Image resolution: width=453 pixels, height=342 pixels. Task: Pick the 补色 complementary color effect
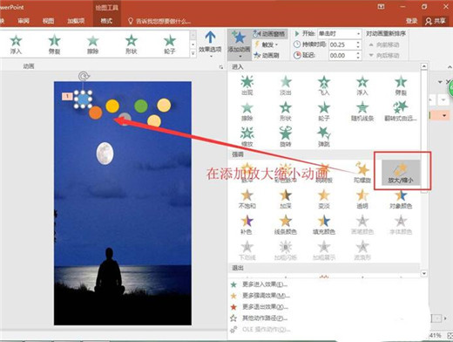(x=247, y=225)
